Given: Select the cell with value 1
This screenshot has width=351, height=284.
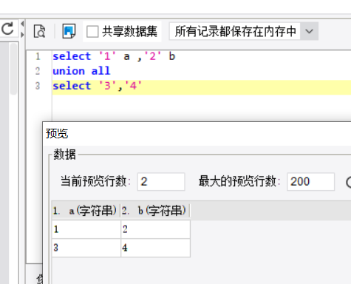Looking at the screenshot, I should pos(86,229).
